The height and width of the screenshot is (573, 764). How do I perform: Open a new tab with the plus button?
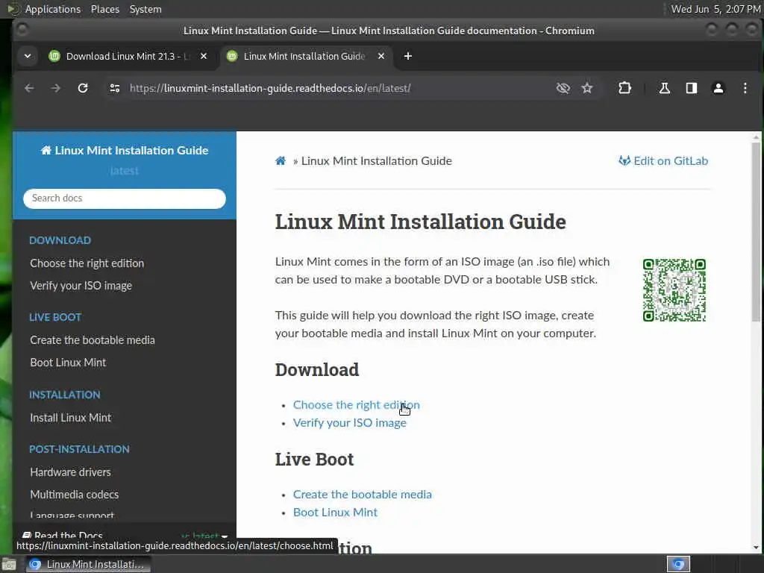pyautogui.click(x=408, y=56)
